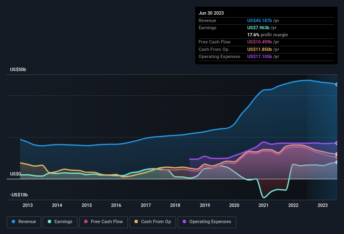Click the 17.6% profit margin text

point(267,35)
